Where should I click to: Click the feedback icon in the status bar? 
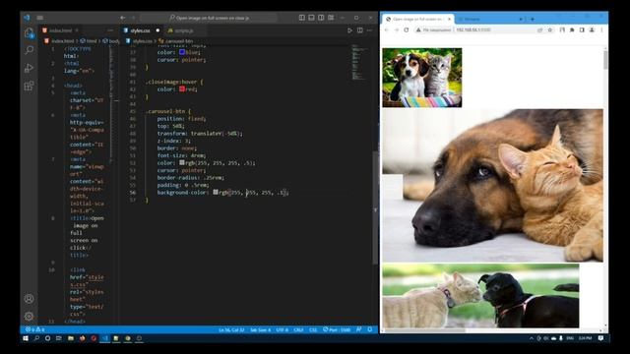point(358,329)
